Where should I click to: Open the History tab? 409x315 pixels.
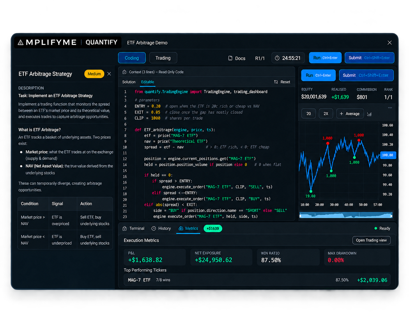[x=161, y=228]
